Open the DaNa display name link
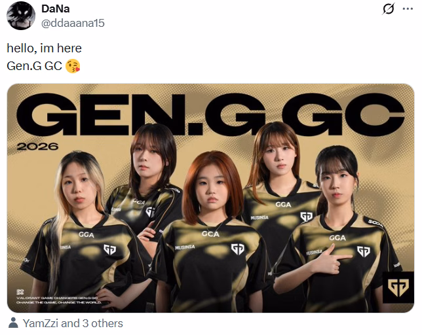This screenshot has height=335, width=422. (56, 9)
